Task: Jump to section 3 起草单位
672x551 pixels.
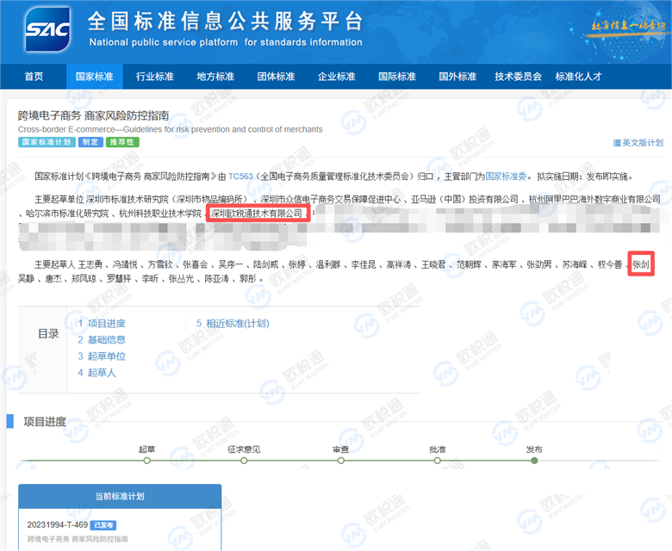Action: 102,356
